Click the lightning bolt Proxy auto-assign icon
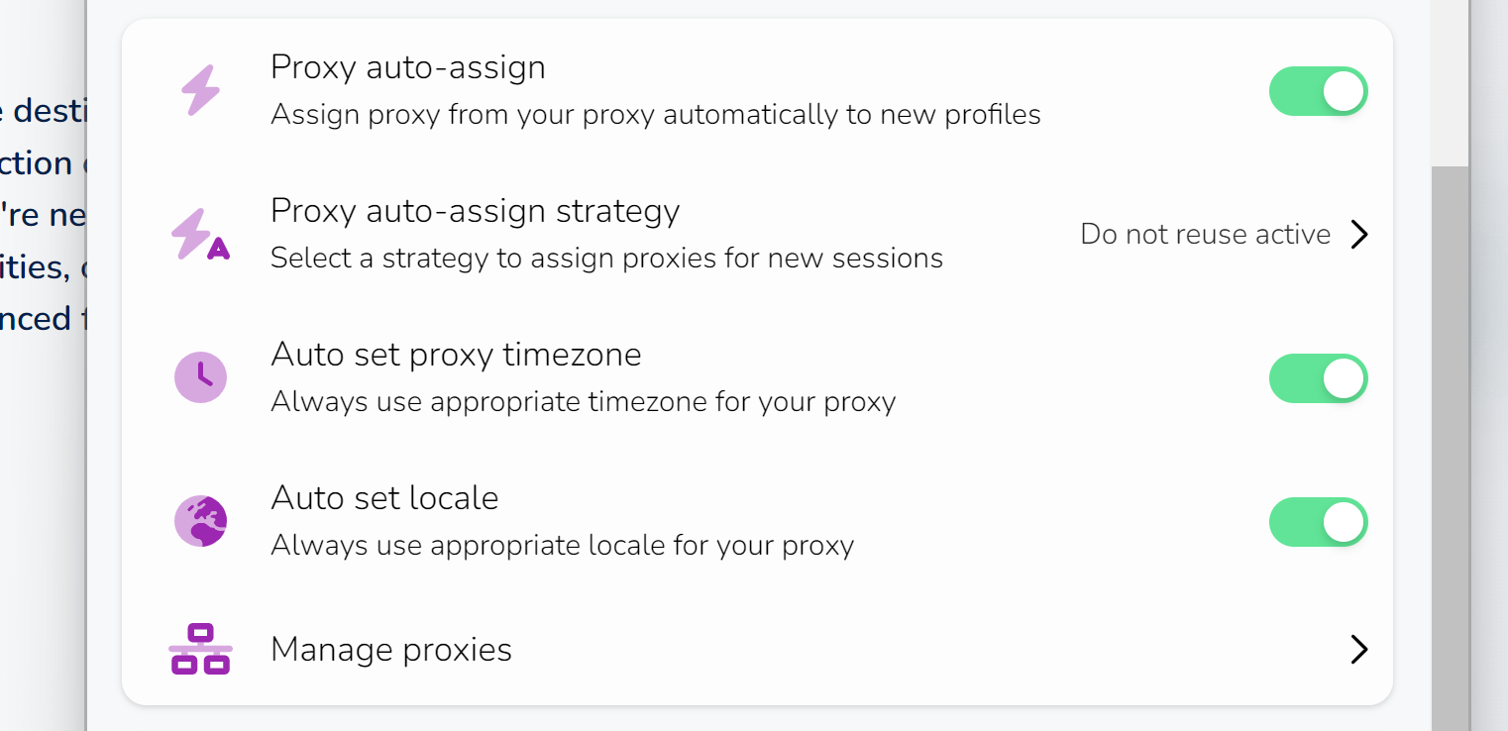The width and height of the screenshot is (1508, 731). 201,91
